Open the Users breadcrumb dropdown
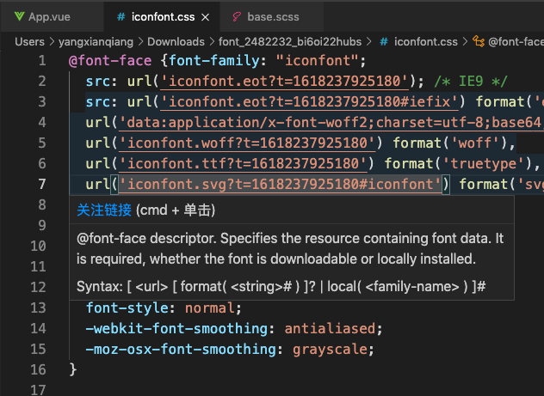This screenshot has width=544, height=396. (x=29, y=40)
